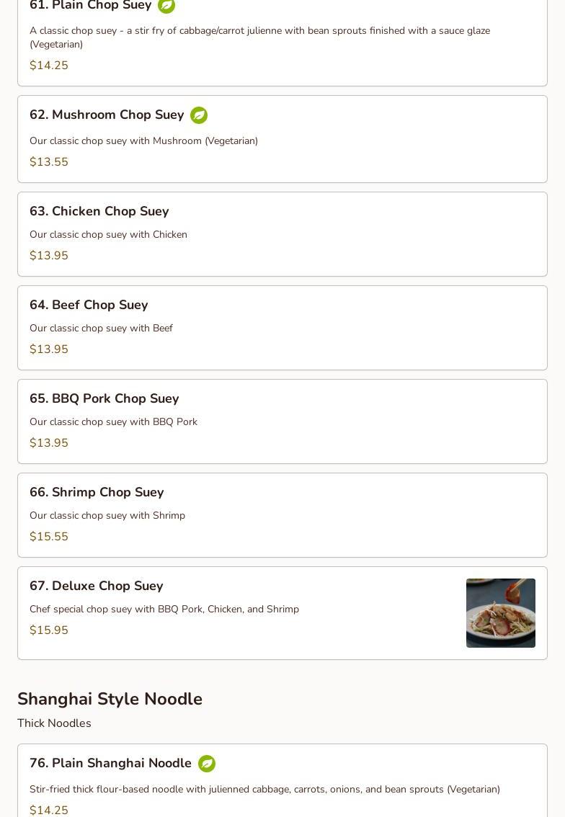Click the 'Thick Noodles' category subtitle

[54, 723]
